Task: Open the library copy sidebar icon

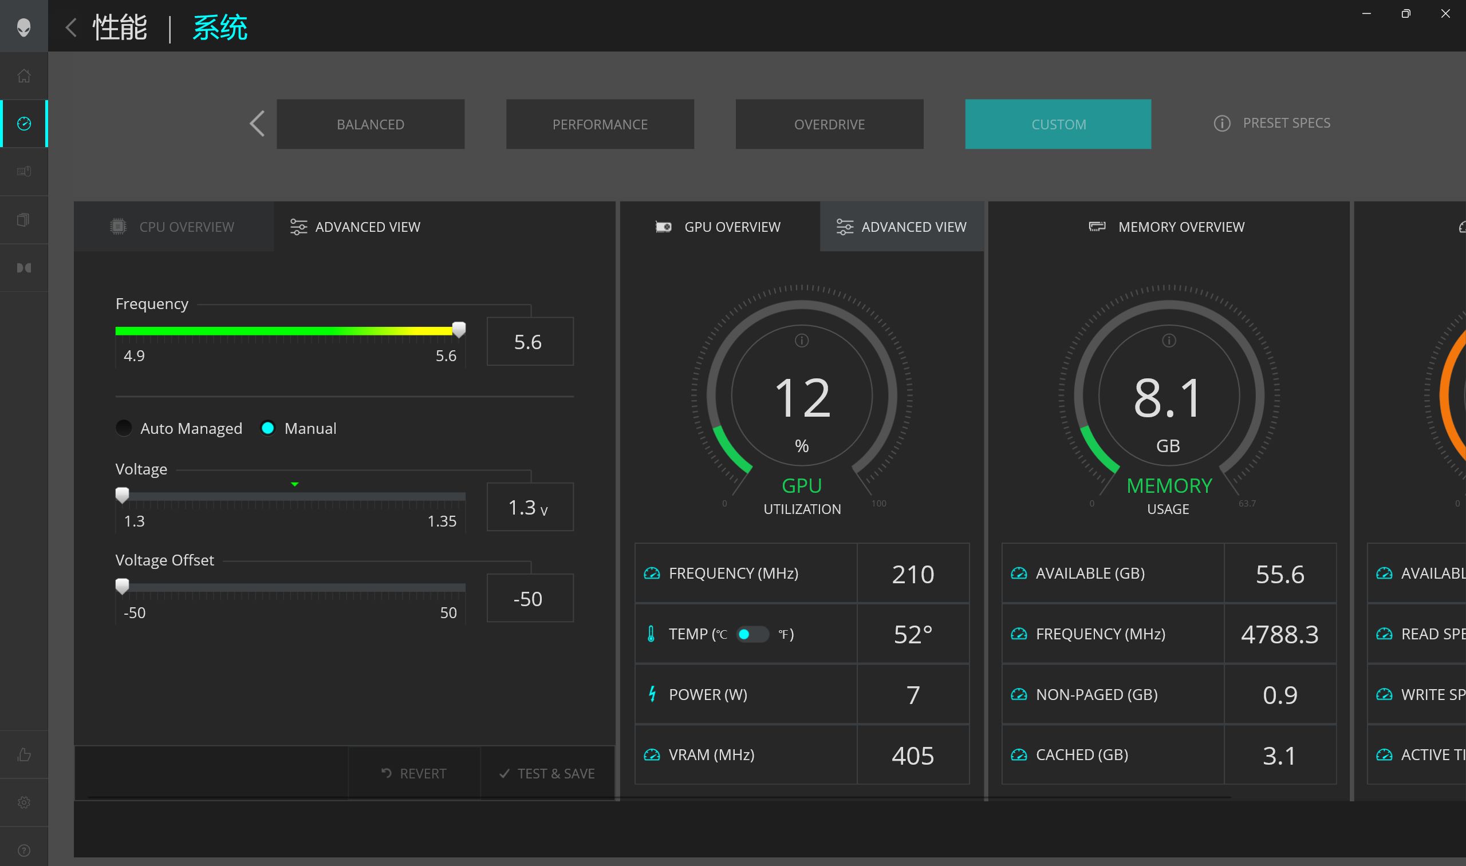Action: coord(24,219)
